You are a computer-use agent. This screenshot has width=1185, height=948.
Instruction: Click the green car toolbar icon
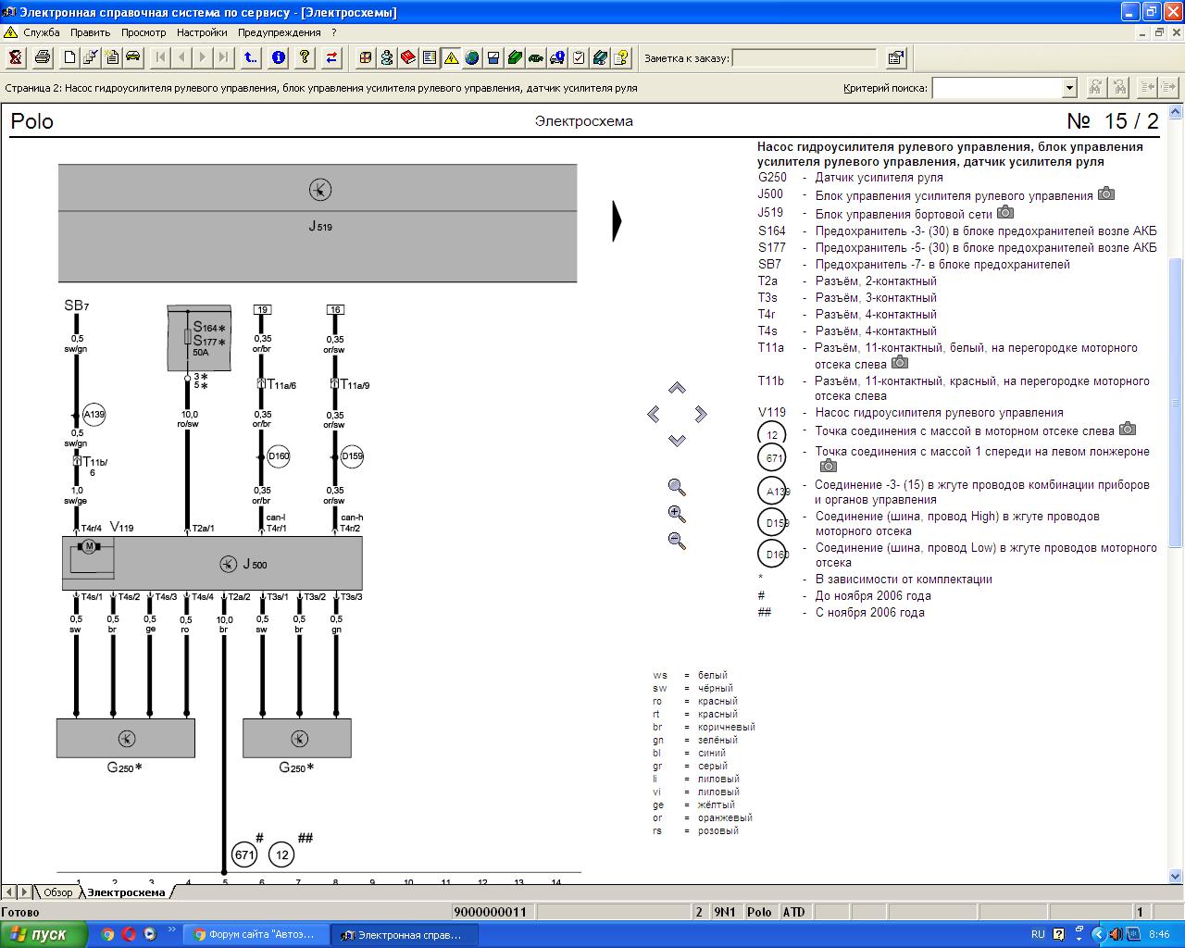[x=536, y=58]
